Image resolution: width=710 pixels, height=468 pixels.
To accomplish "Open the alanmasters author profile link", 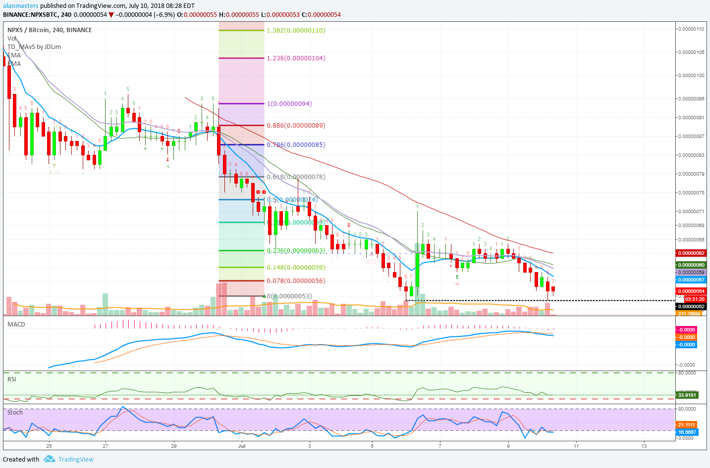I will click(20, 5).
